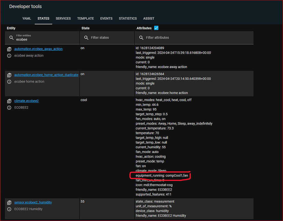Switch to the STATISTICS tab
The height and width of the screenshot is (221, 283).
(x=128, y=19)
